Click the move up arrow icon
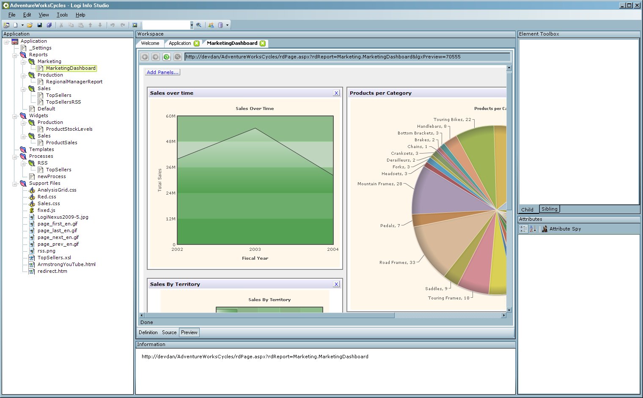 pyautogui.click(x=90, y=25)
